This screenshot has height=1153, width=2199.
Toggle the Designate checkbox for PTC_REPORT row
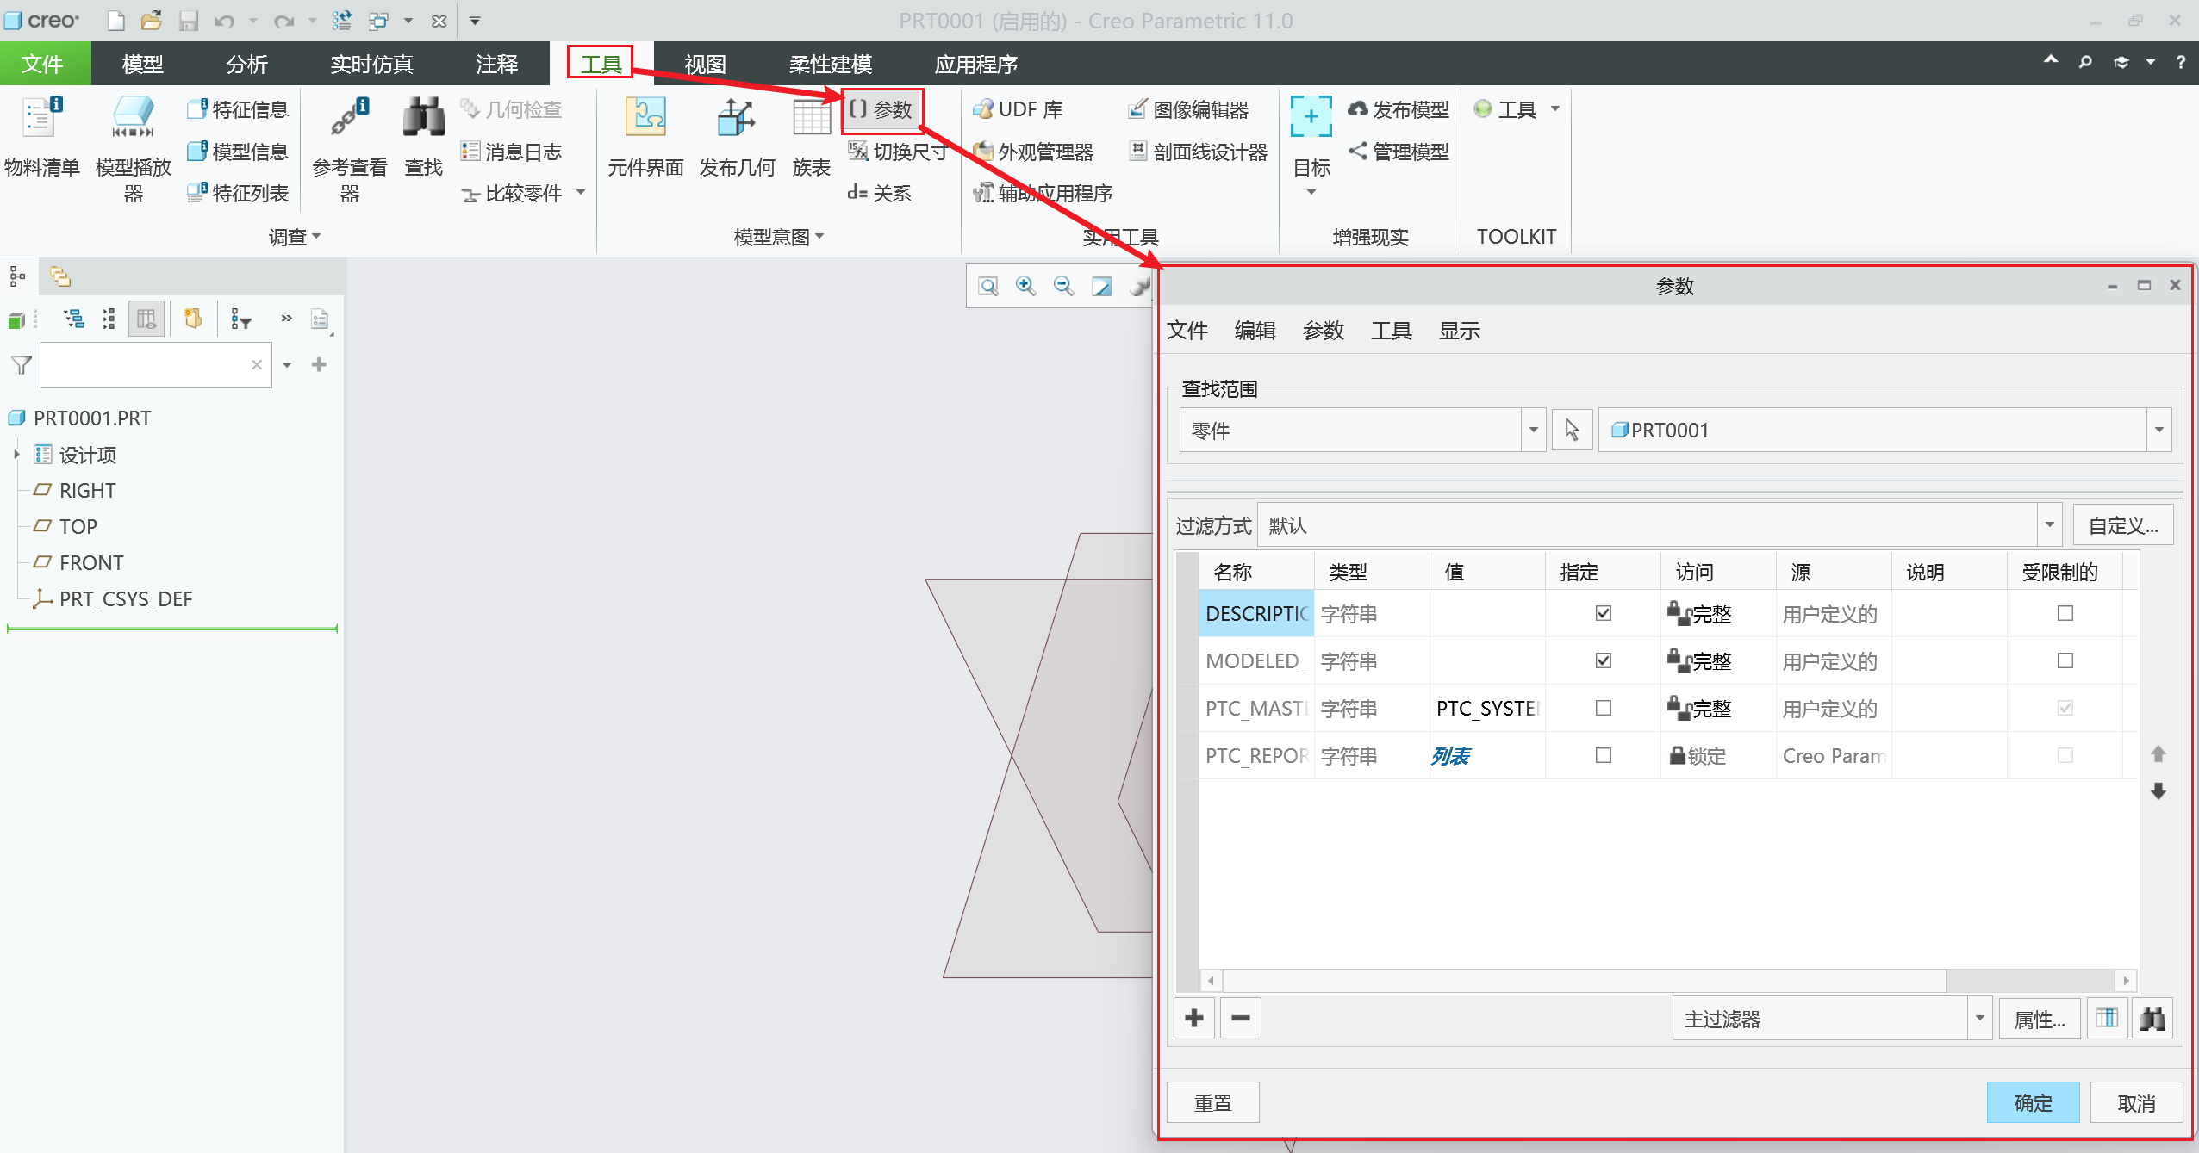1604,755
